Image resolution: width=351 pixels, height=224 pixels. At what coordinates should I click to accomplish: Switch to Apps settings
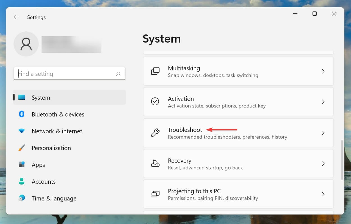tap(69, 165)
